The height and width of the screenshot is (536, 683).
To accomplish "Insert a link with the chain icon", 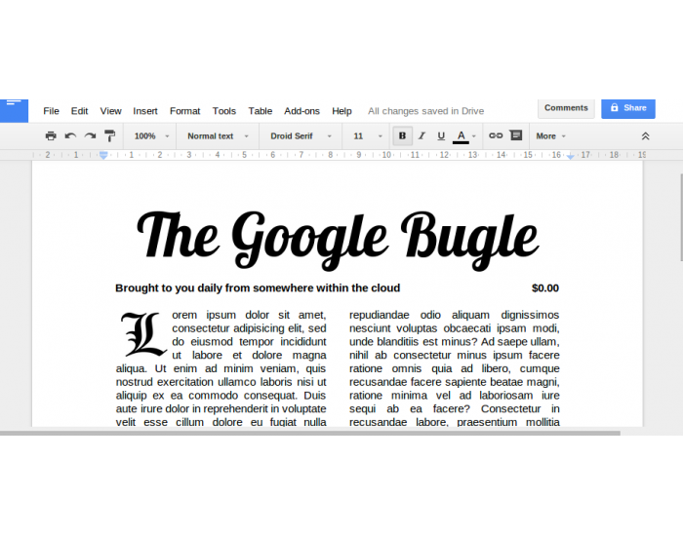I will pyautogui.click(x=496, y=136).
